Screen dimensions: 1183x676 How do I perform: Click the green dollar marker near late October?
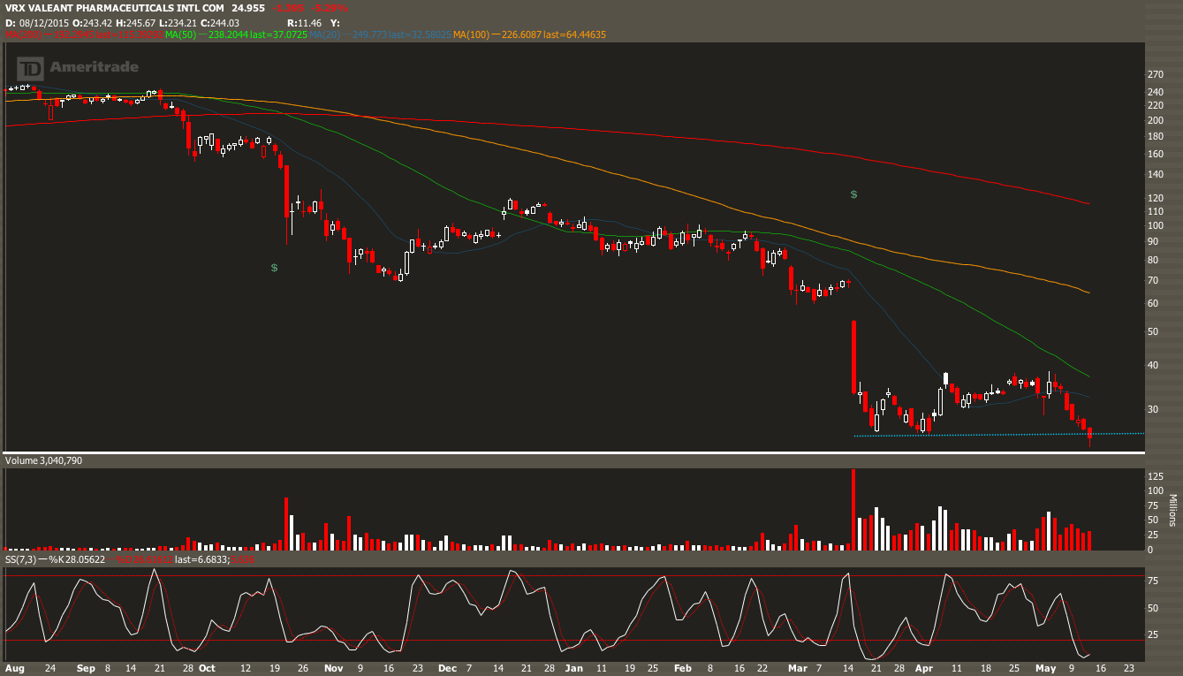click(275, 267)
